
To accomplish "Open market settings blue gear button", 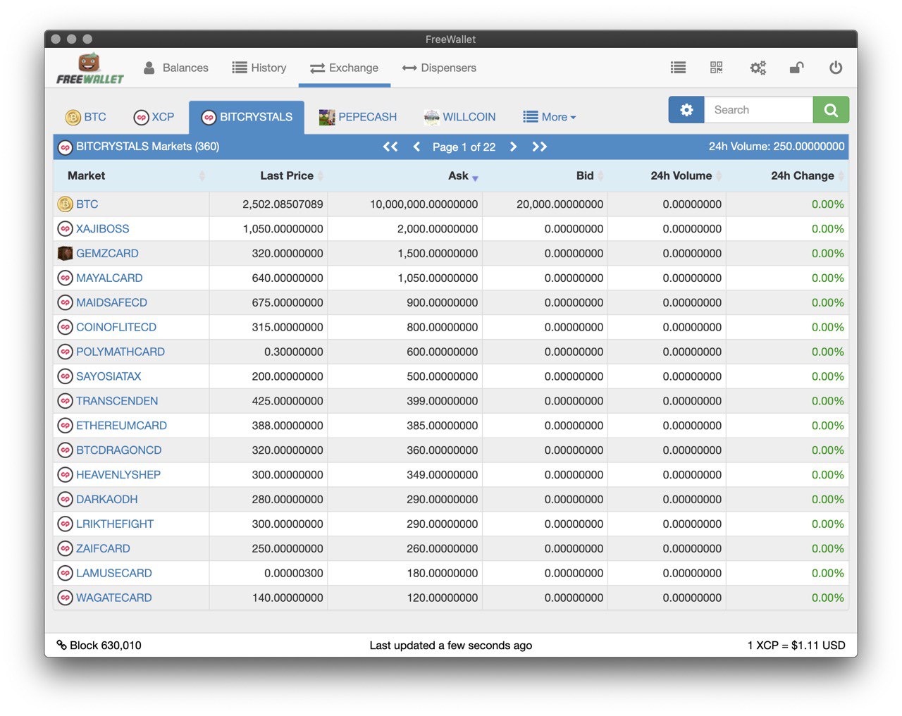I will pos(686,110).
